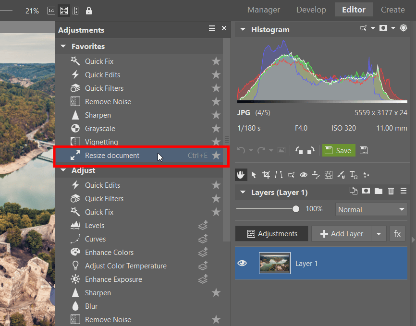416x326 pixels.
Task: Select the Pan hand tool
Action: coord(241,175)
